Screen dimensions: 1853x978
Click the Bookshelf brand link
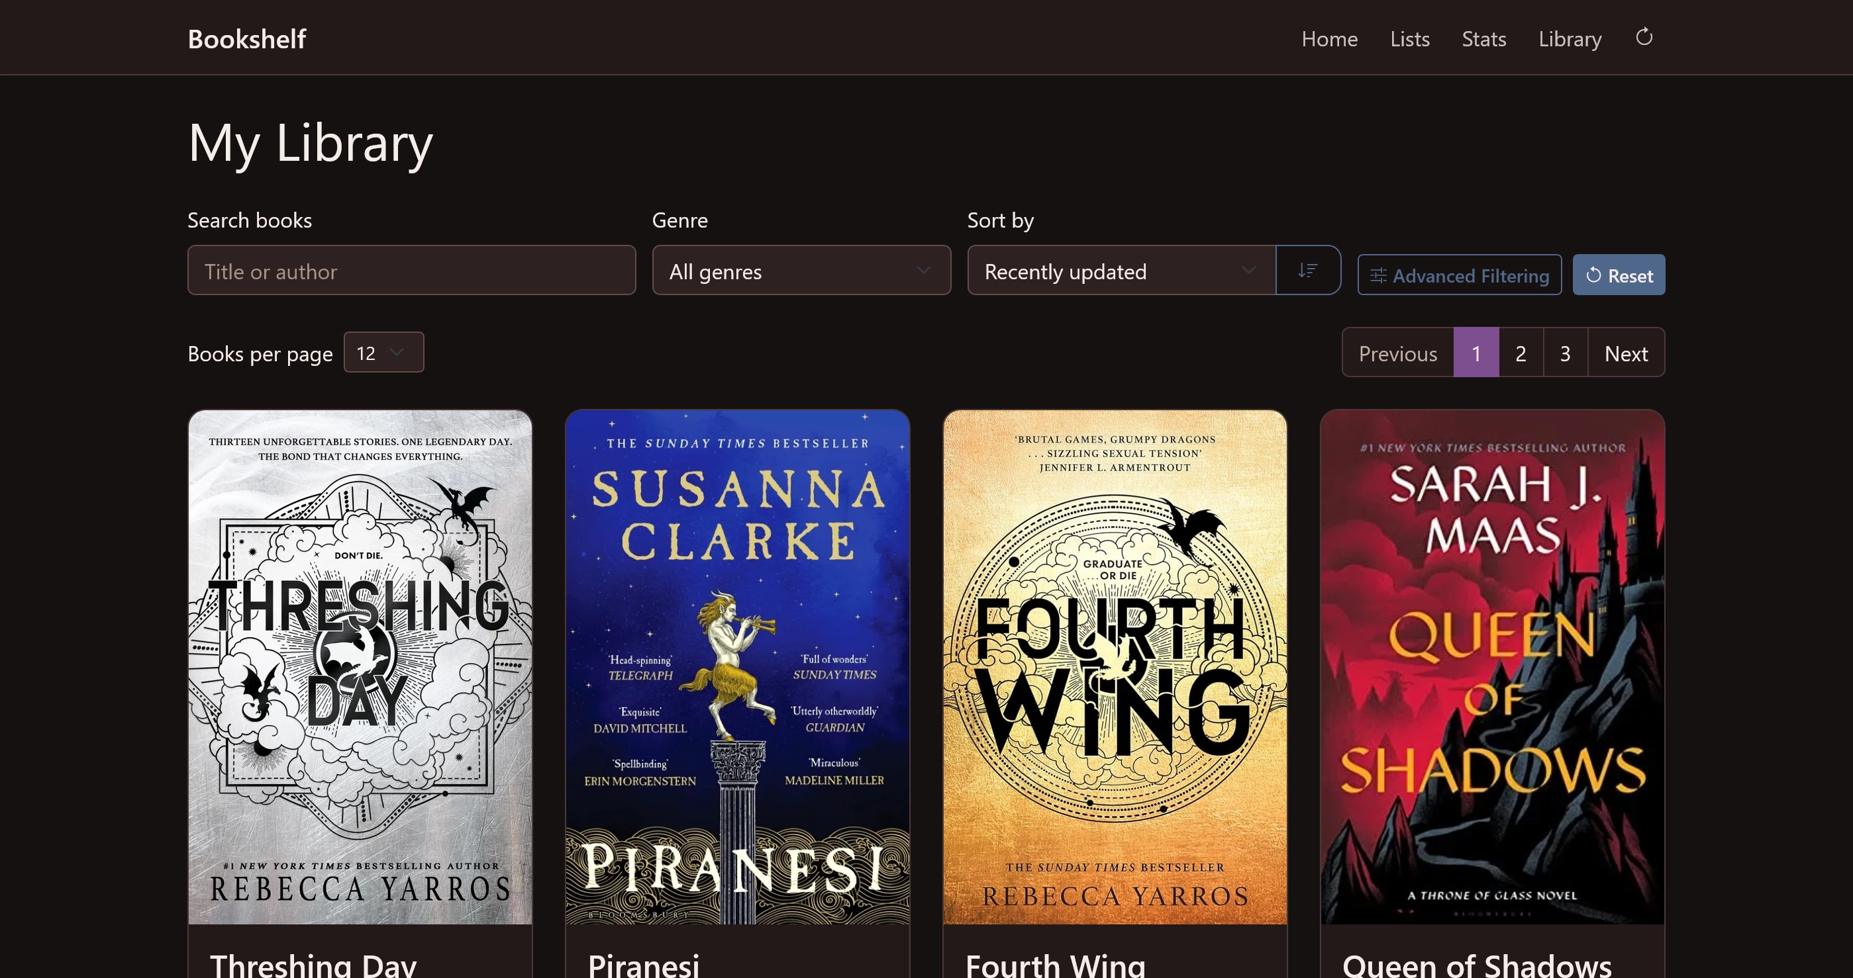pos(247,39)
